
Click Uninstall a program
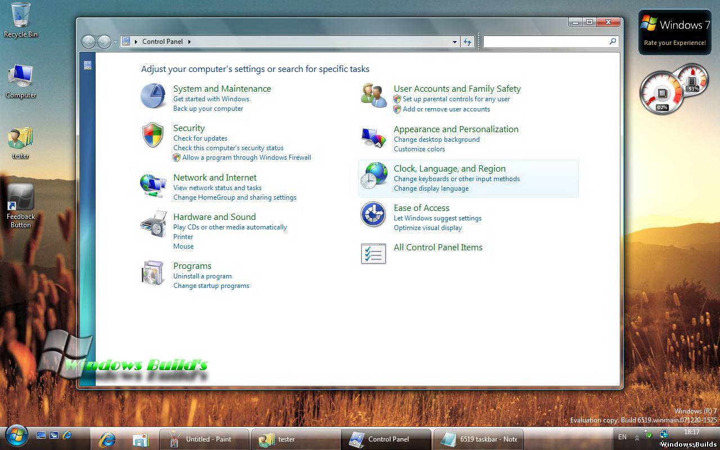click(x=202, y=276)
